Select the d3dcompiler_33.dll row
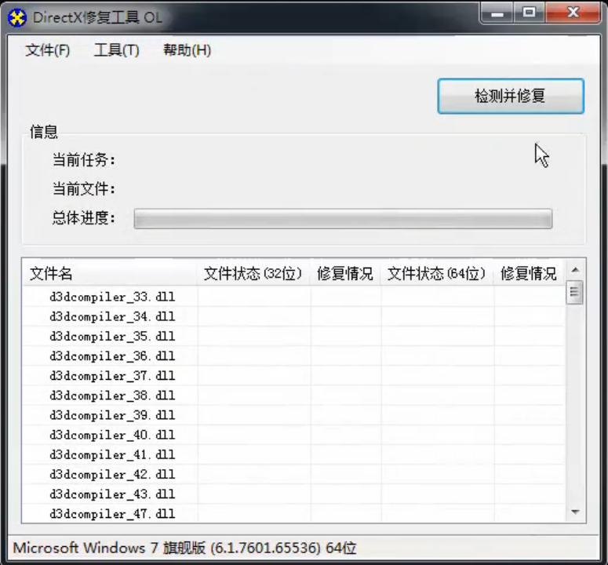Screen dimensions: 608x565 112,297
